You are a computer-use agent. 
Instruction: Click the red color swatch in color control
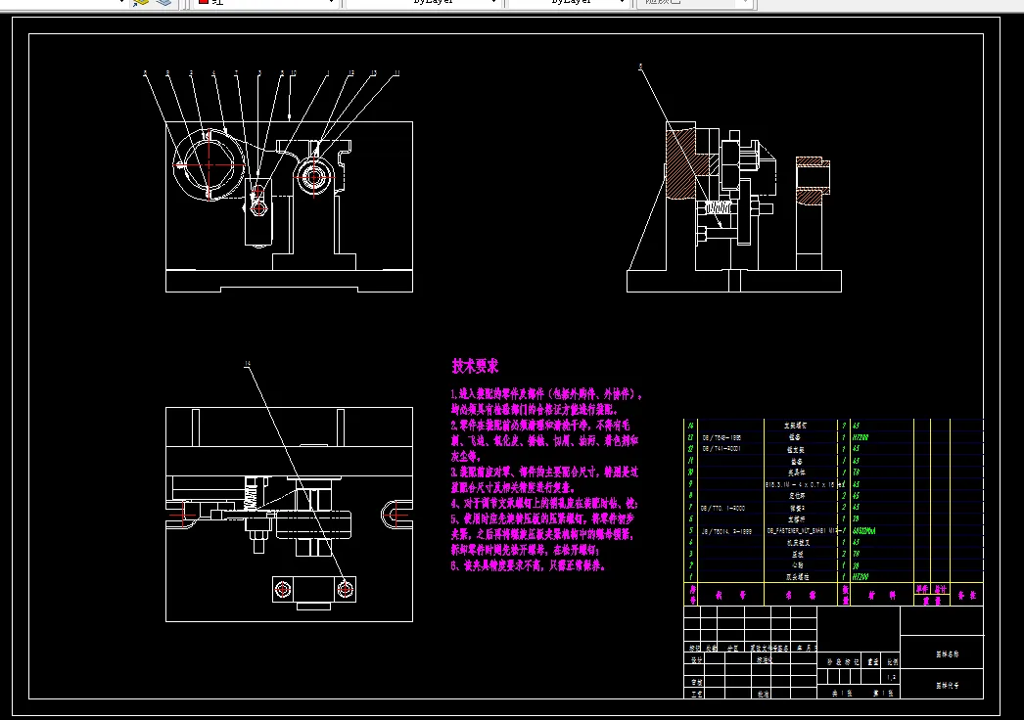coord(203,2)
